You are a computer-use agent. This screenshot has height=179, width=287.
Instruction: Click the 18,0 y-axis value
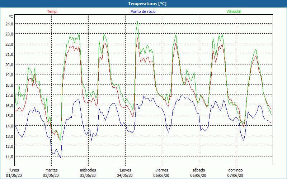coord(9,85)
